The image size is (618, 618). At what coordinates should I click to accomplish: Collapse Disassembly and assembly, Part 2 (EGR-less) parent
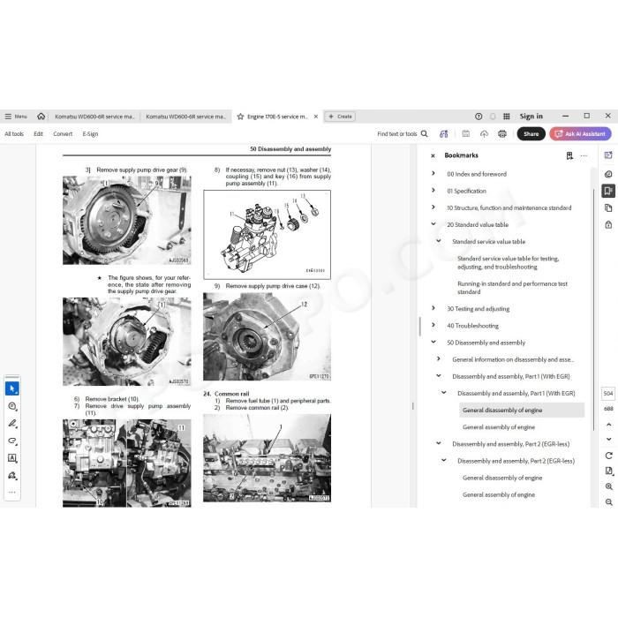(x=439, y=443)
